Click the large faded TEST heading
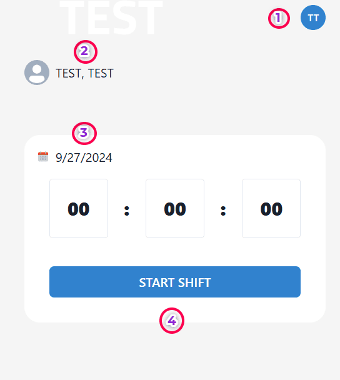 [111, 17]
